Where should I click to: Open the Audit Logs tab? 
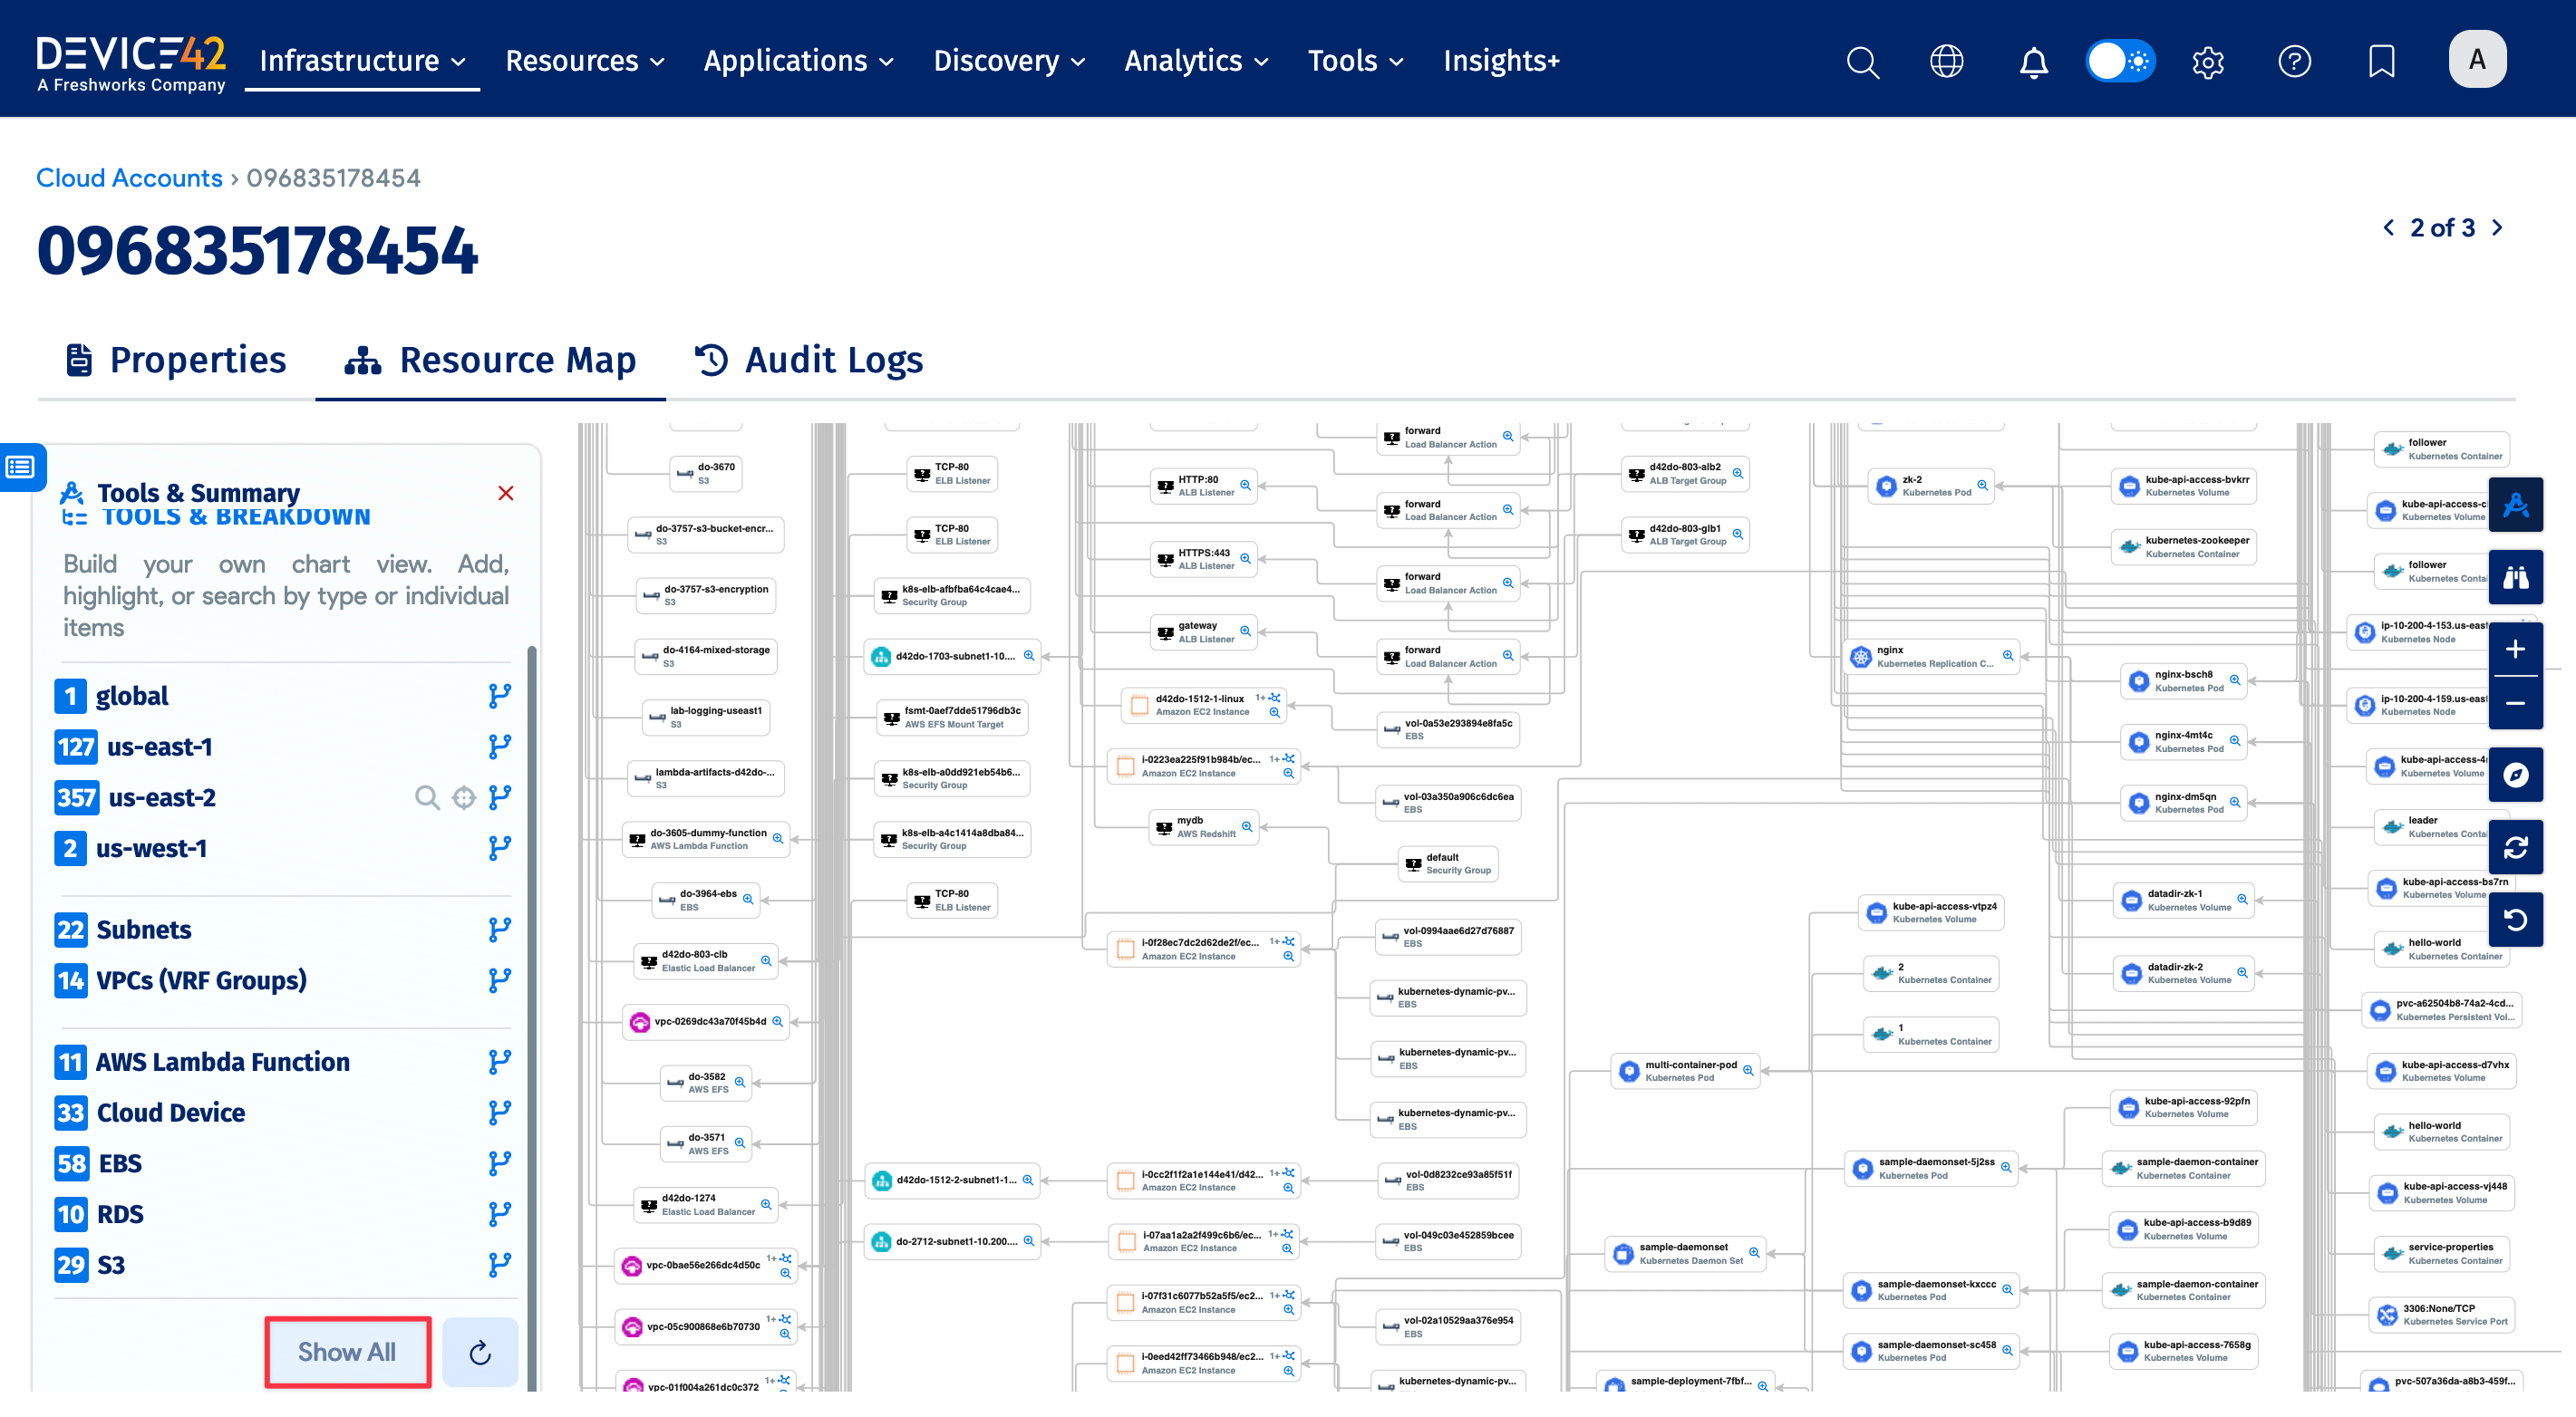point(809,360)
